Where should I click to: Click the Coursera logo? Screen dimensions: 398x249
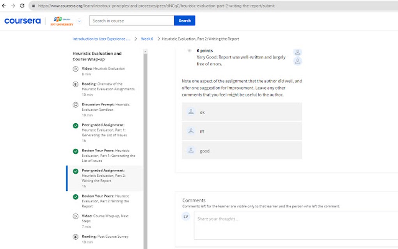point(22,21)
